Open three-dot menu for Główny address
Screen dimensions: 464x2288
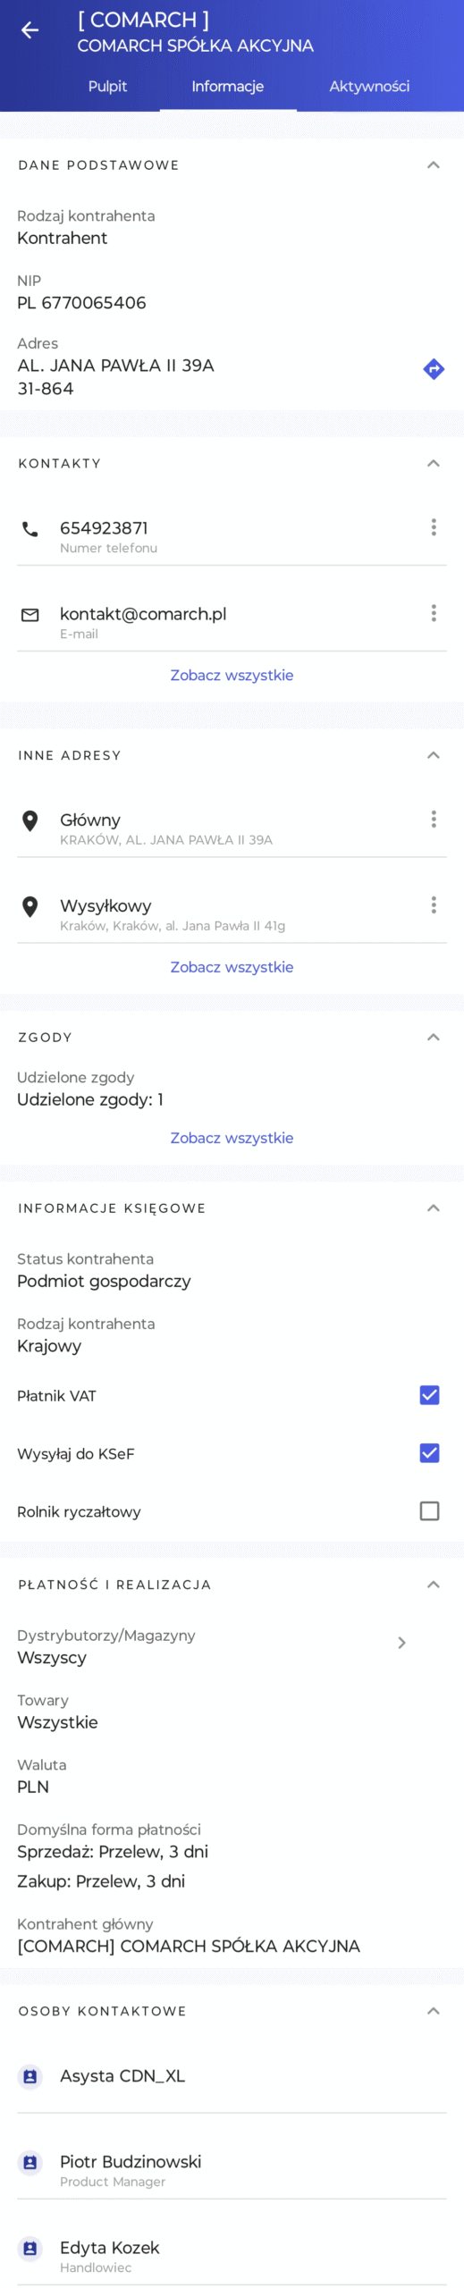[x=434, y=819]
